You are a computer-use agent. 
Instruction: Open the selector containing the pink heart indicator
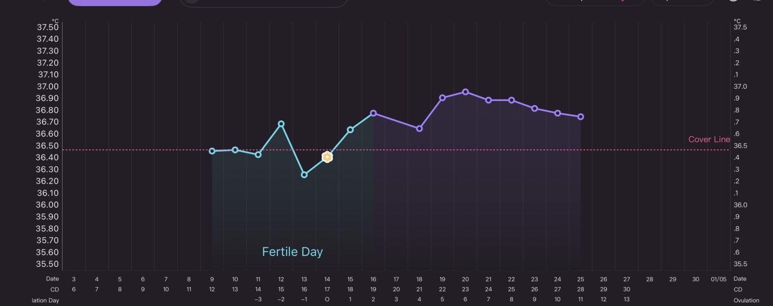click(x=596, y=2)
